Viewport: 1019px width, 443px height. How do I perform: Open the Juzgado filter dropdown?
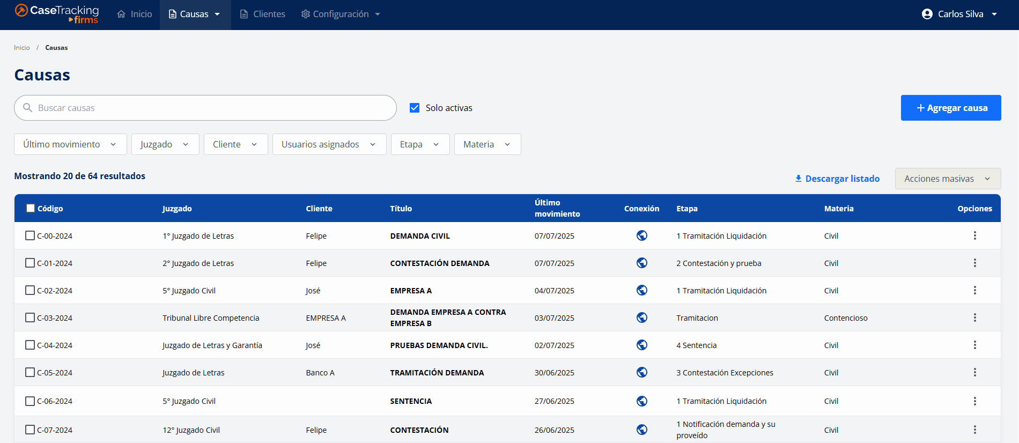point(165,144)
